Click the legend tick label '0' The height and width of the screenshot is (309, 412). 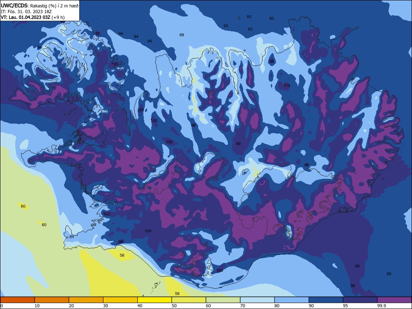[x=2, y=306]
